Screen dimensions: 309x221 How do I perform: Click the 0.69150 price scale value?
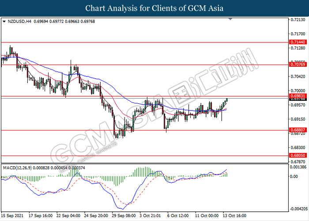click(298, 119)
